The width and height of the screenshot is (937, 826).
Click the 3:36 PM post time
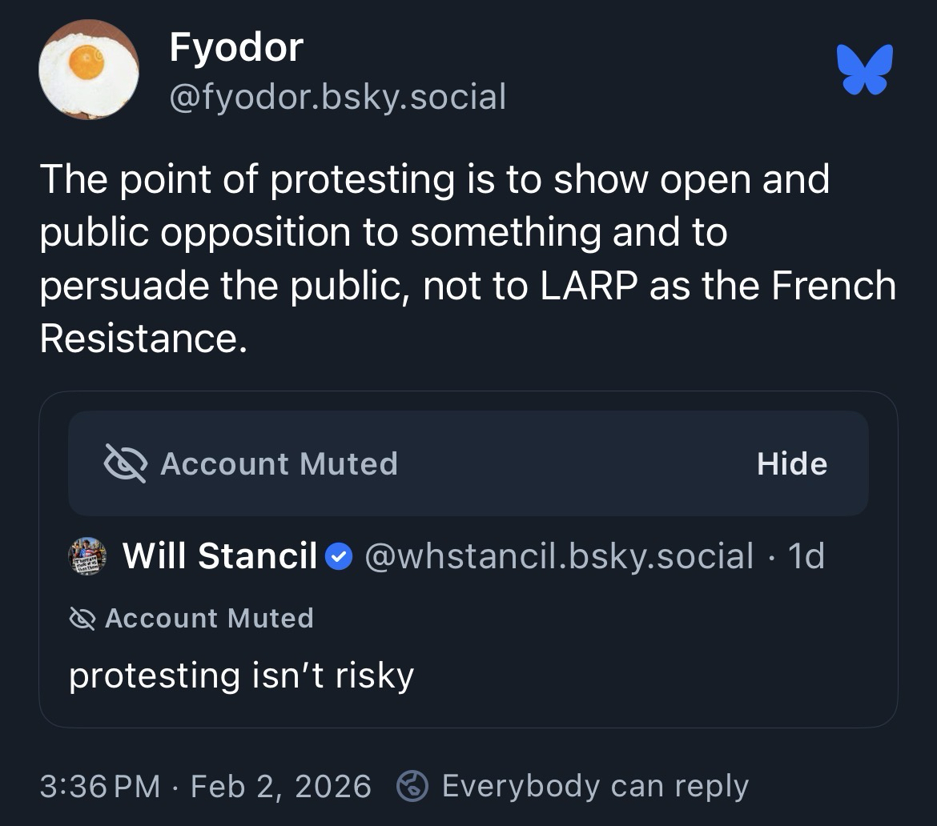pyautogui.click(x=99, y=786)
